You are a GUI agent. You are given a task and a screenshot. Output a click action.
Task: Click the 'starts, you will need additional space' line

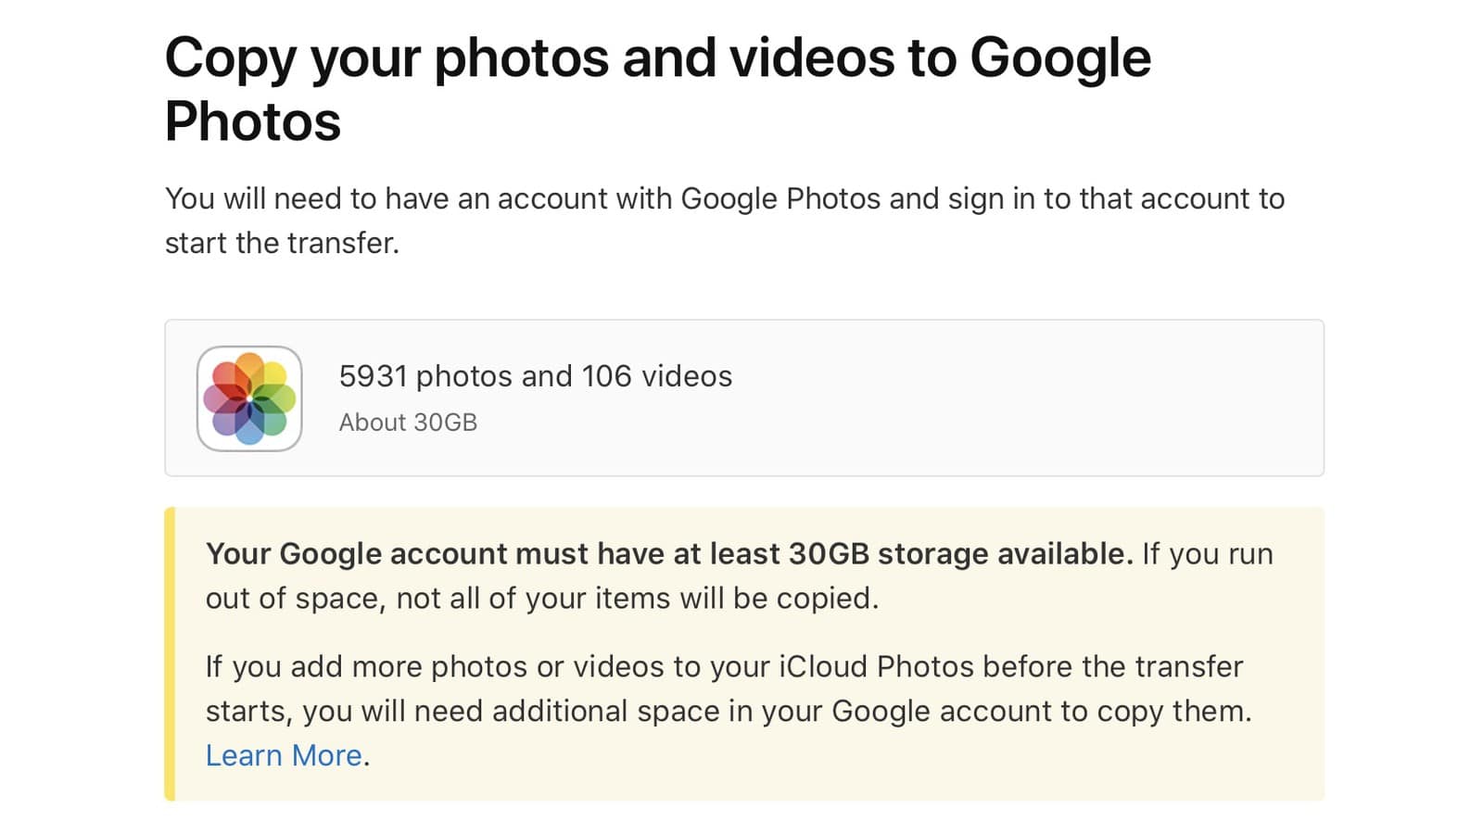pyautogui.click(x=728, y=711)
